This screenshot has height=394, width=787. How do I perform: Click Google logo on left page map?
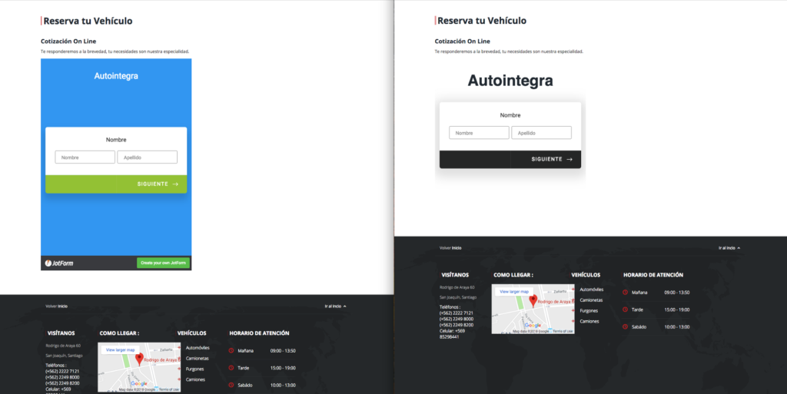(x=139, y=384)
